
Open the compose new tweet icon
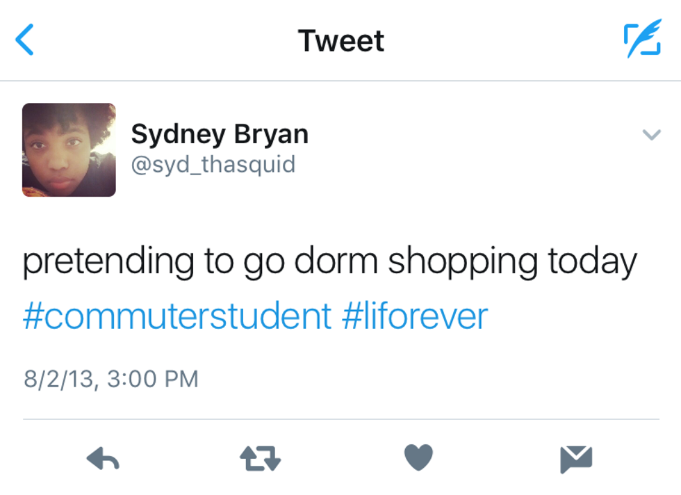tap(641, 40)
